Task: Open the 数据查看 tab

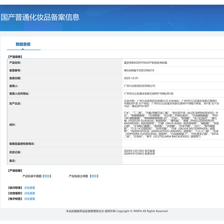Action: (x=23, y=44)
